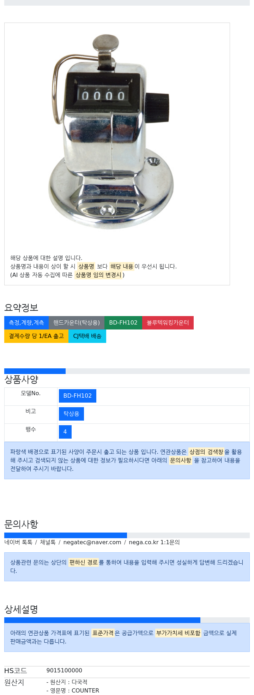Click the green BD-FH102 summary tag

123,323
